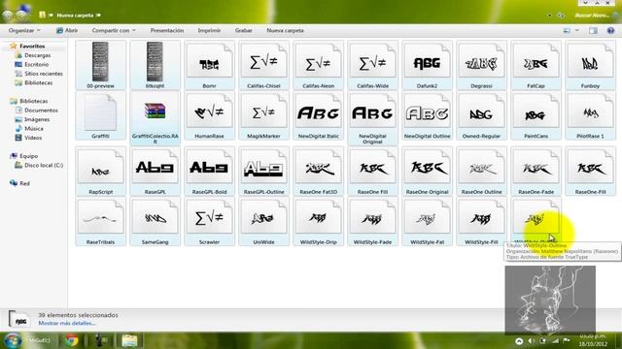622x349 pixels.
Task: Select the HumanRase font file
Action: 209,115
